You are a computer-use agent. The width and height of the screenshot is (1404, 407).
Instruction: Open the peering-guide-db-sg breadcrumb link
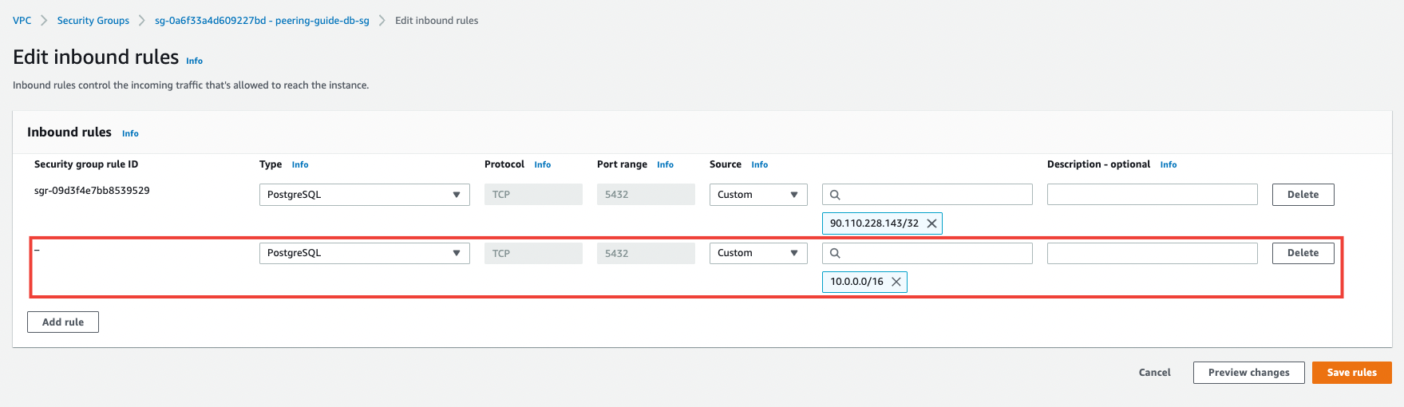pos(262,21)
